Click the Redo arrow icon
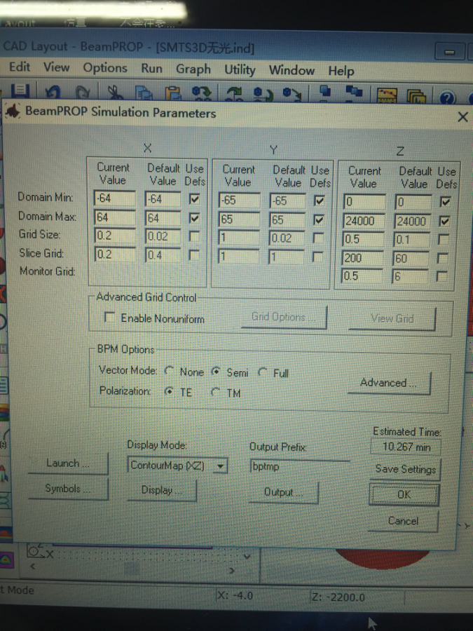Screen dimensions: 473x631 [x=83, y=93]
